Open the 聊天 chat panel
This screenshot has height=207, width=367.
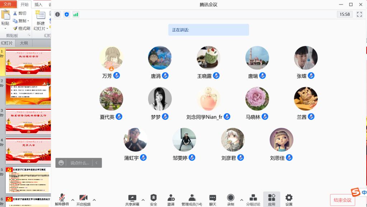click(x=213, y=200)
